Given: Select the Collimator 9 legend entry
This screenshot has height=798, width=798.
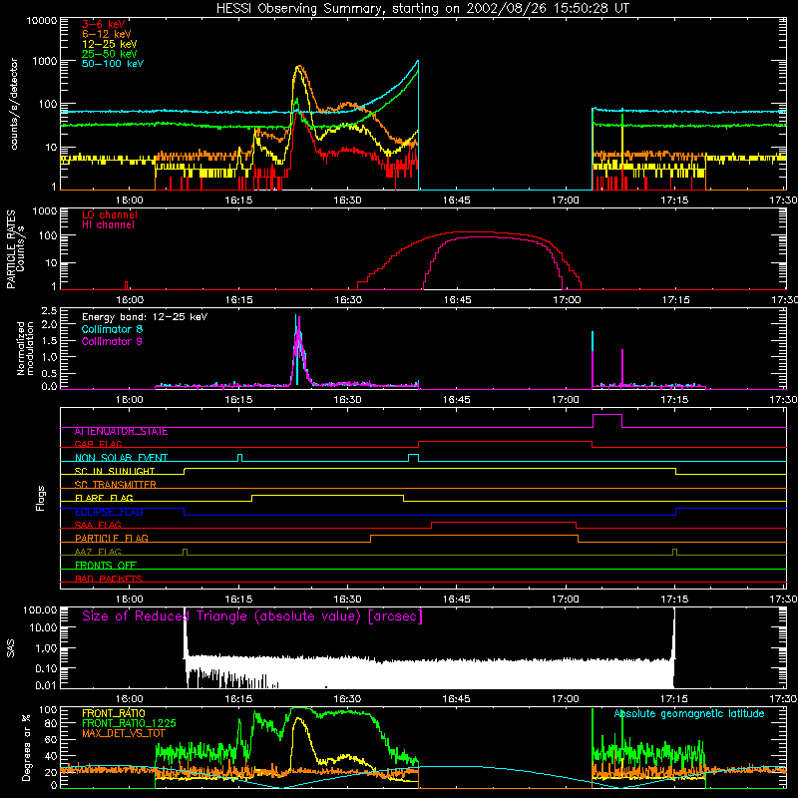Looking at the screenshot, I should click(x=112, y=341).
